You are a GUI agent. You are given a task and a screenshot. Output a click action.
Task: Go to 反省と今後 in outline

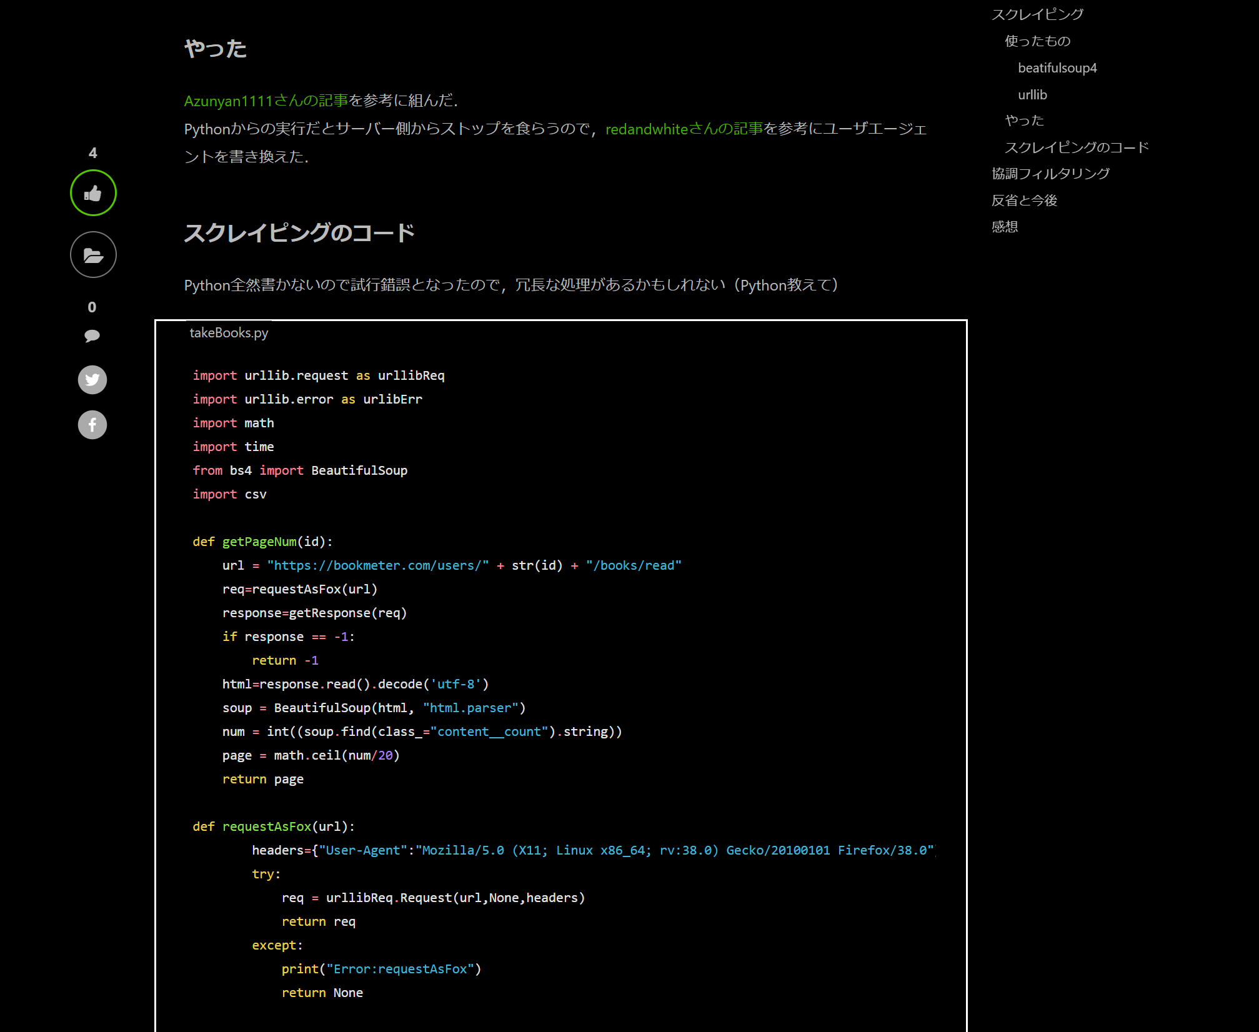pyautogui.click(x=1024, y=201)
